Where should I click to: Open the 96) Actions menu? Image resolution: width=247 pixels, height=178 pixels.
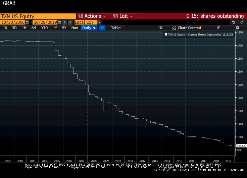tap(91, 16)
